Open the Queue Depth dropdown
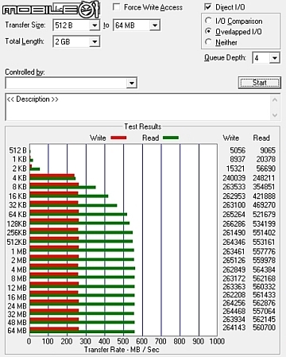Image resolution: width=286 pixels, height=357 pixels. (x=275, y=58)
